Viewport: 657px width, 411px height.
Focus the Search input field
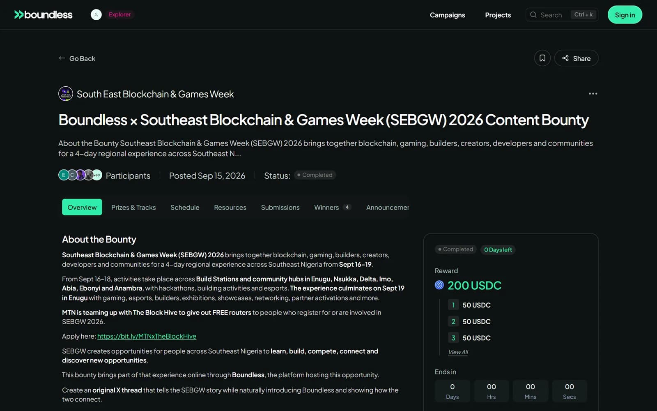pyautogui.click(x=562, y=15)
